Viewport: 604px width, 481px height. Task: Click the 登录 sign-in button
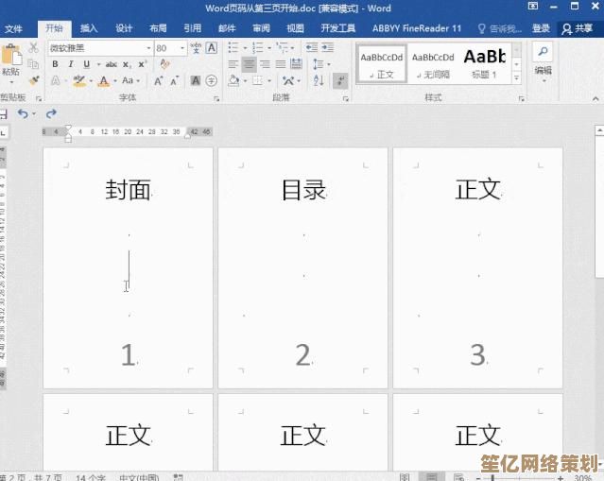click(x=541, y=29)
